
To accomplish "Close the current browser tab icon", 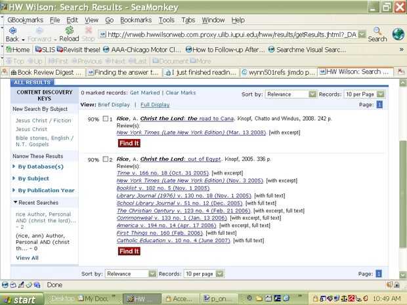I will (401, 72).
